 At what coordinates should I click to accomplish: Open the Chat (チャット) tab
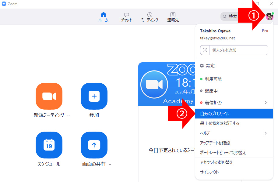point(127,17)
